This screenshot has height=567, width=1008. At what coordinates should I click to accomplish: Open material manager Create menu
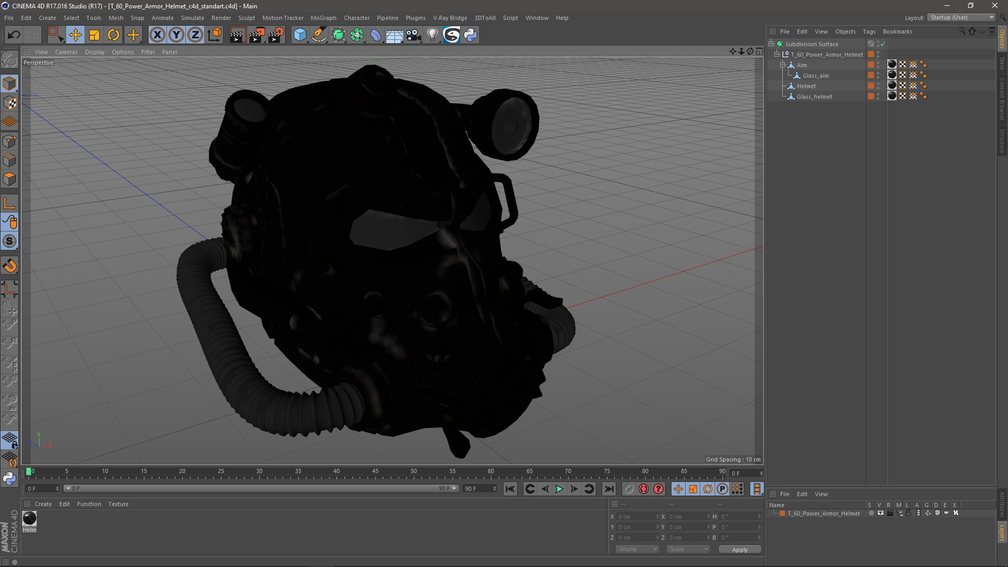(43, 504)
